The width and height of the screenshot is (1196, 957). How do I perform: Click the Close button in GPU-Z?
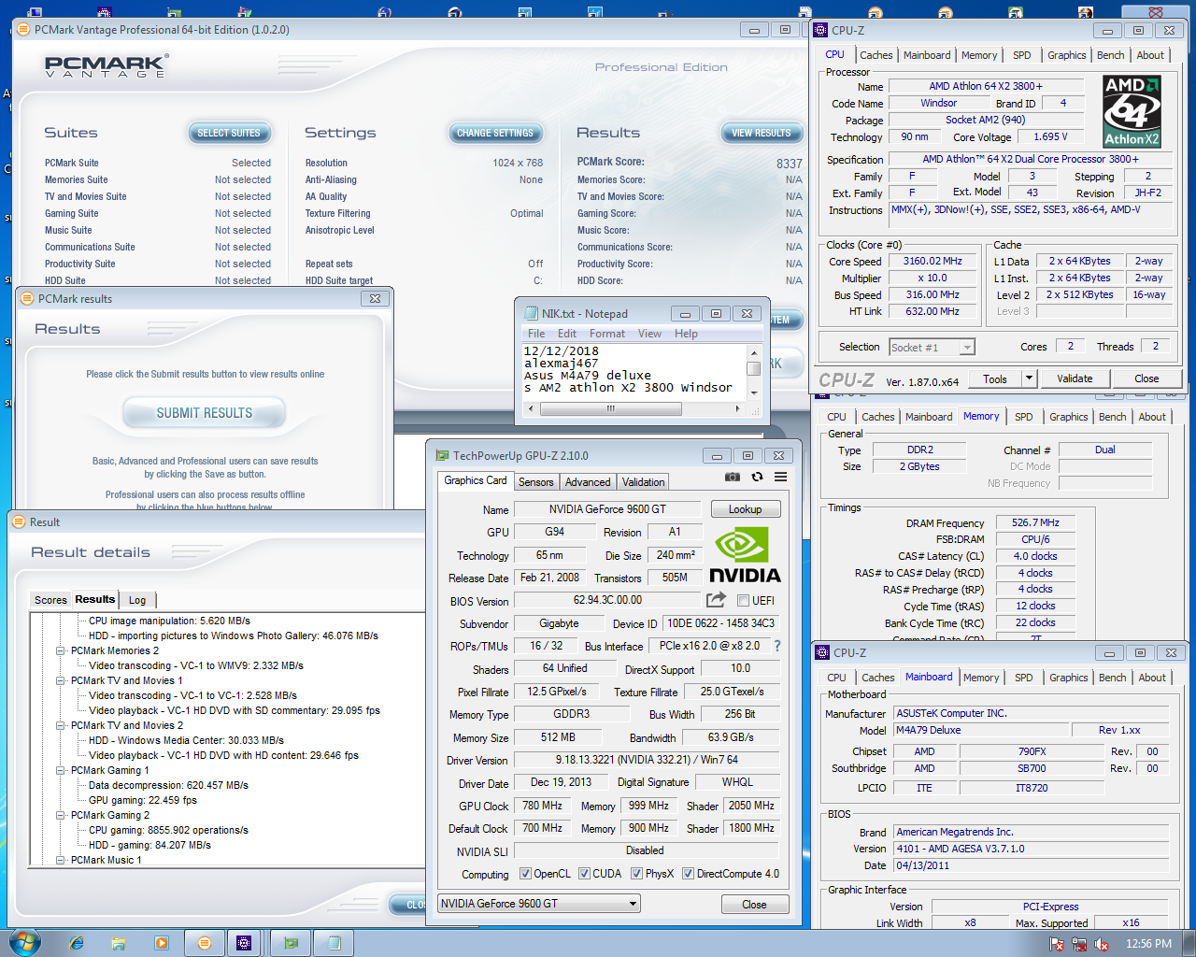[755, 905]
